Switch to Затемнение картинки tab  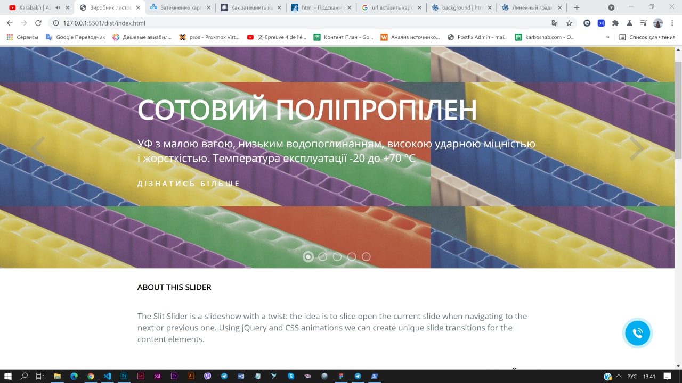tap(180, 7)
